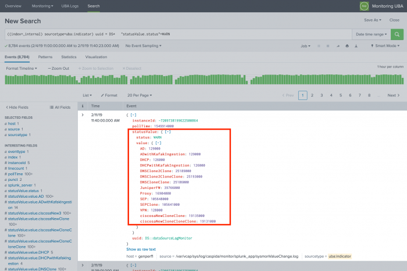Screen dimensions: 407x271
Task: Expand the second event row chevron
Action: 83,265
